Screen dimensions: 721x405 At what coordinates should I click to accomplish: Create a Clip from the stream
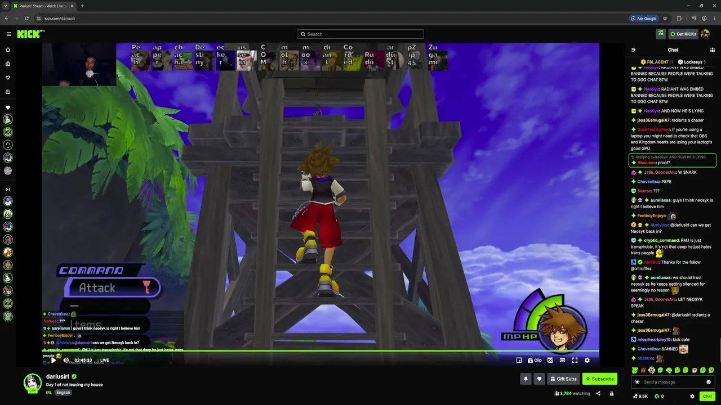[x=535, y=361]
